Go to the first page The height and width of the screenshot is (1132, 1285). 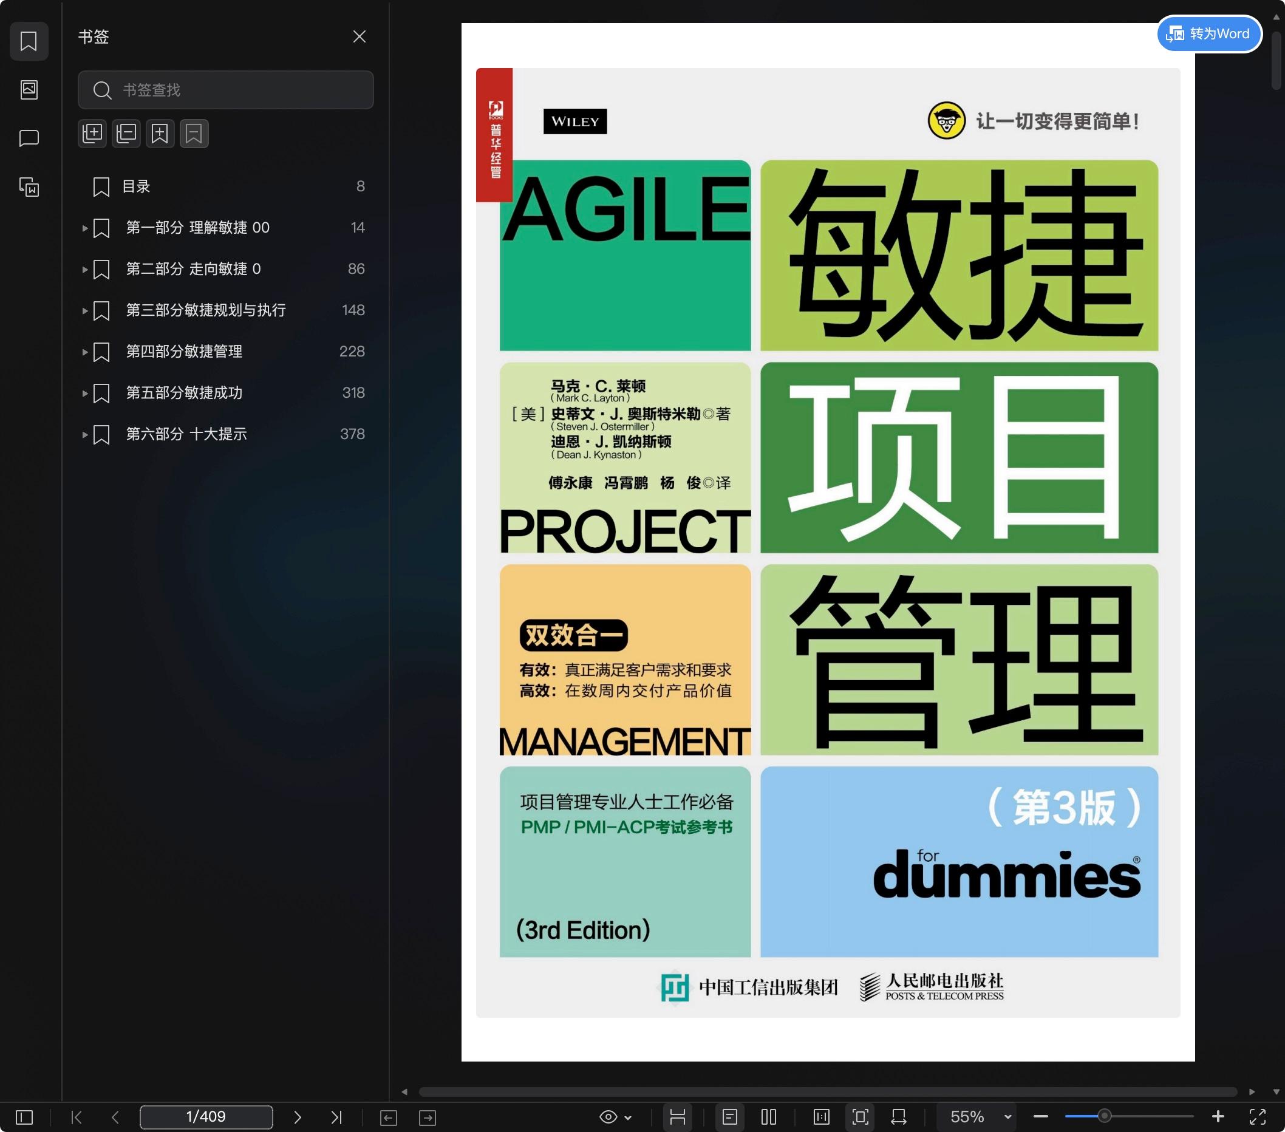(x=77, y=1117)
